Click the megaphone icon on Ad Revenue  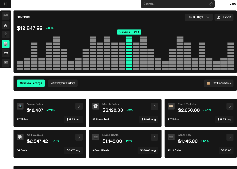pos(20,137)
